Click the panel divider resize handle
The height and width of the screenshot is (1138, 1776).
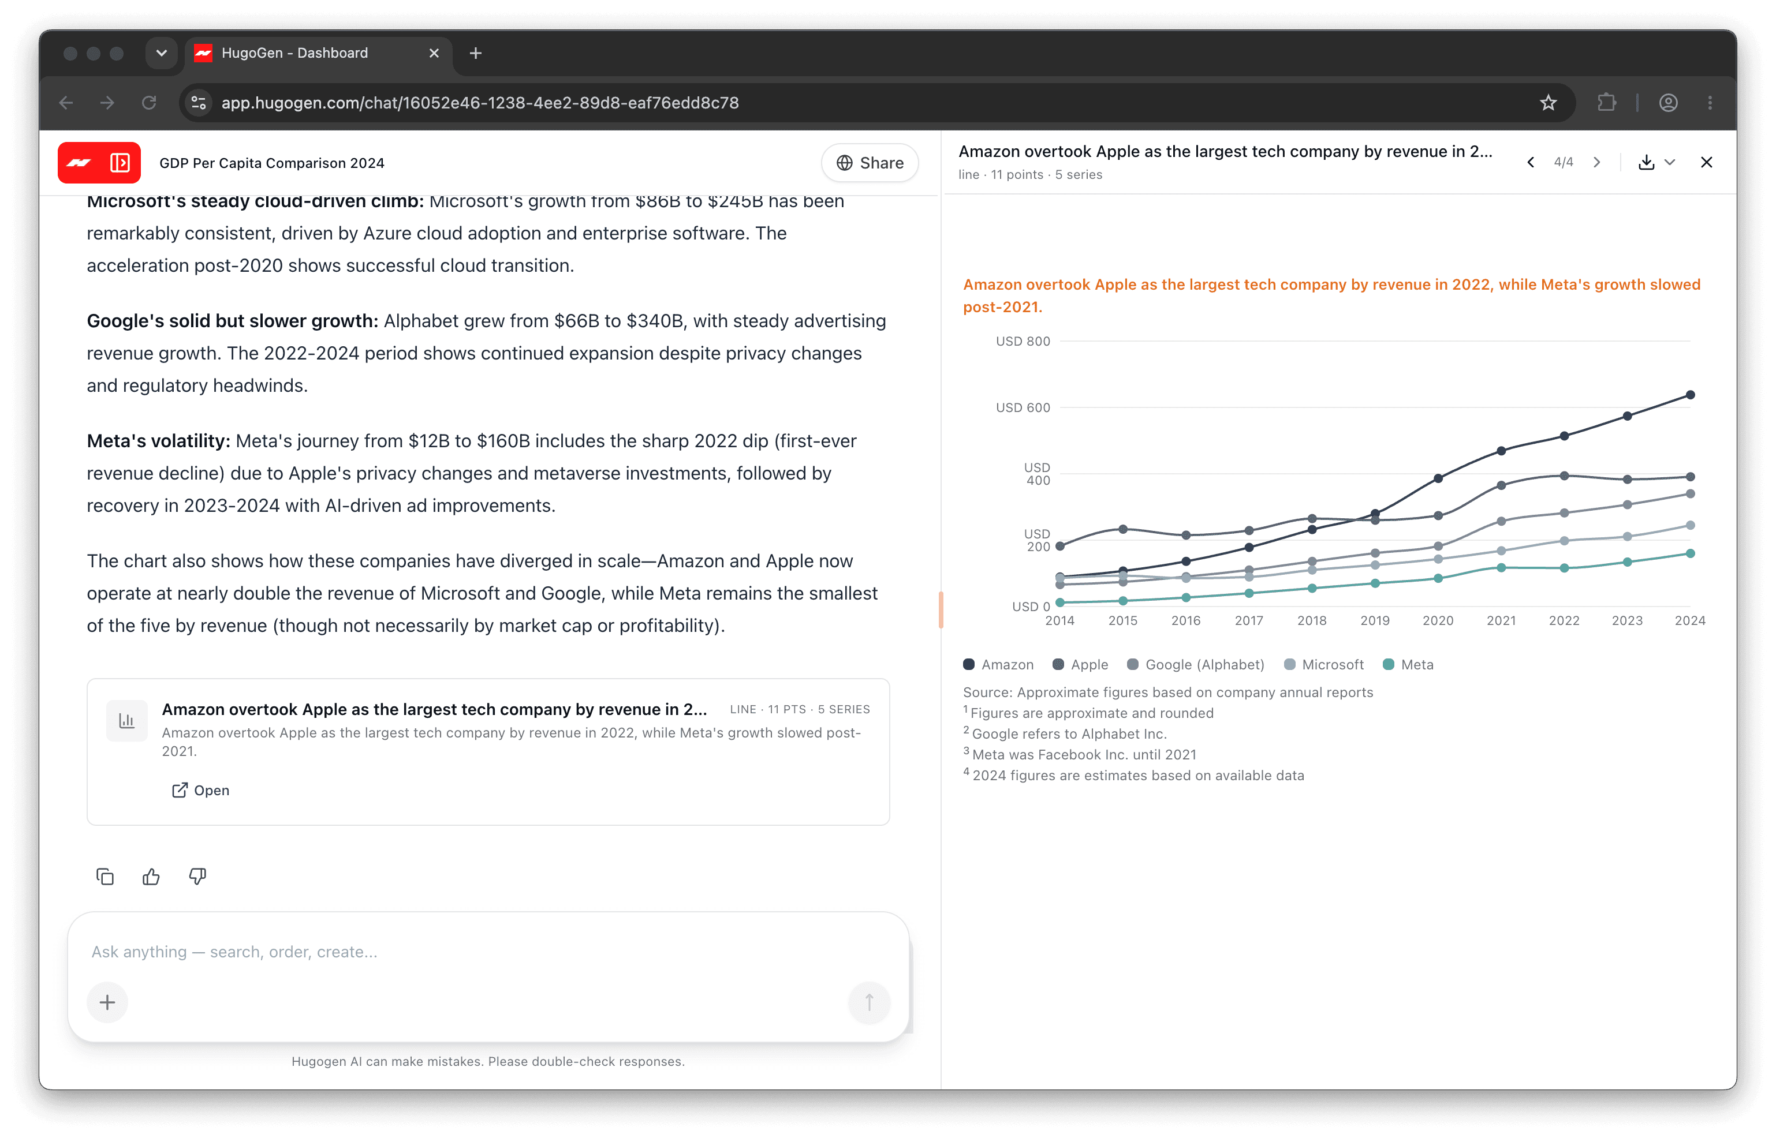[941, 609]
